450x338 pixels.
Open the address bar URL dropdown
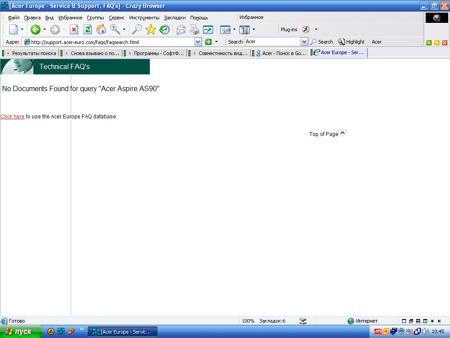coord(198,42)
